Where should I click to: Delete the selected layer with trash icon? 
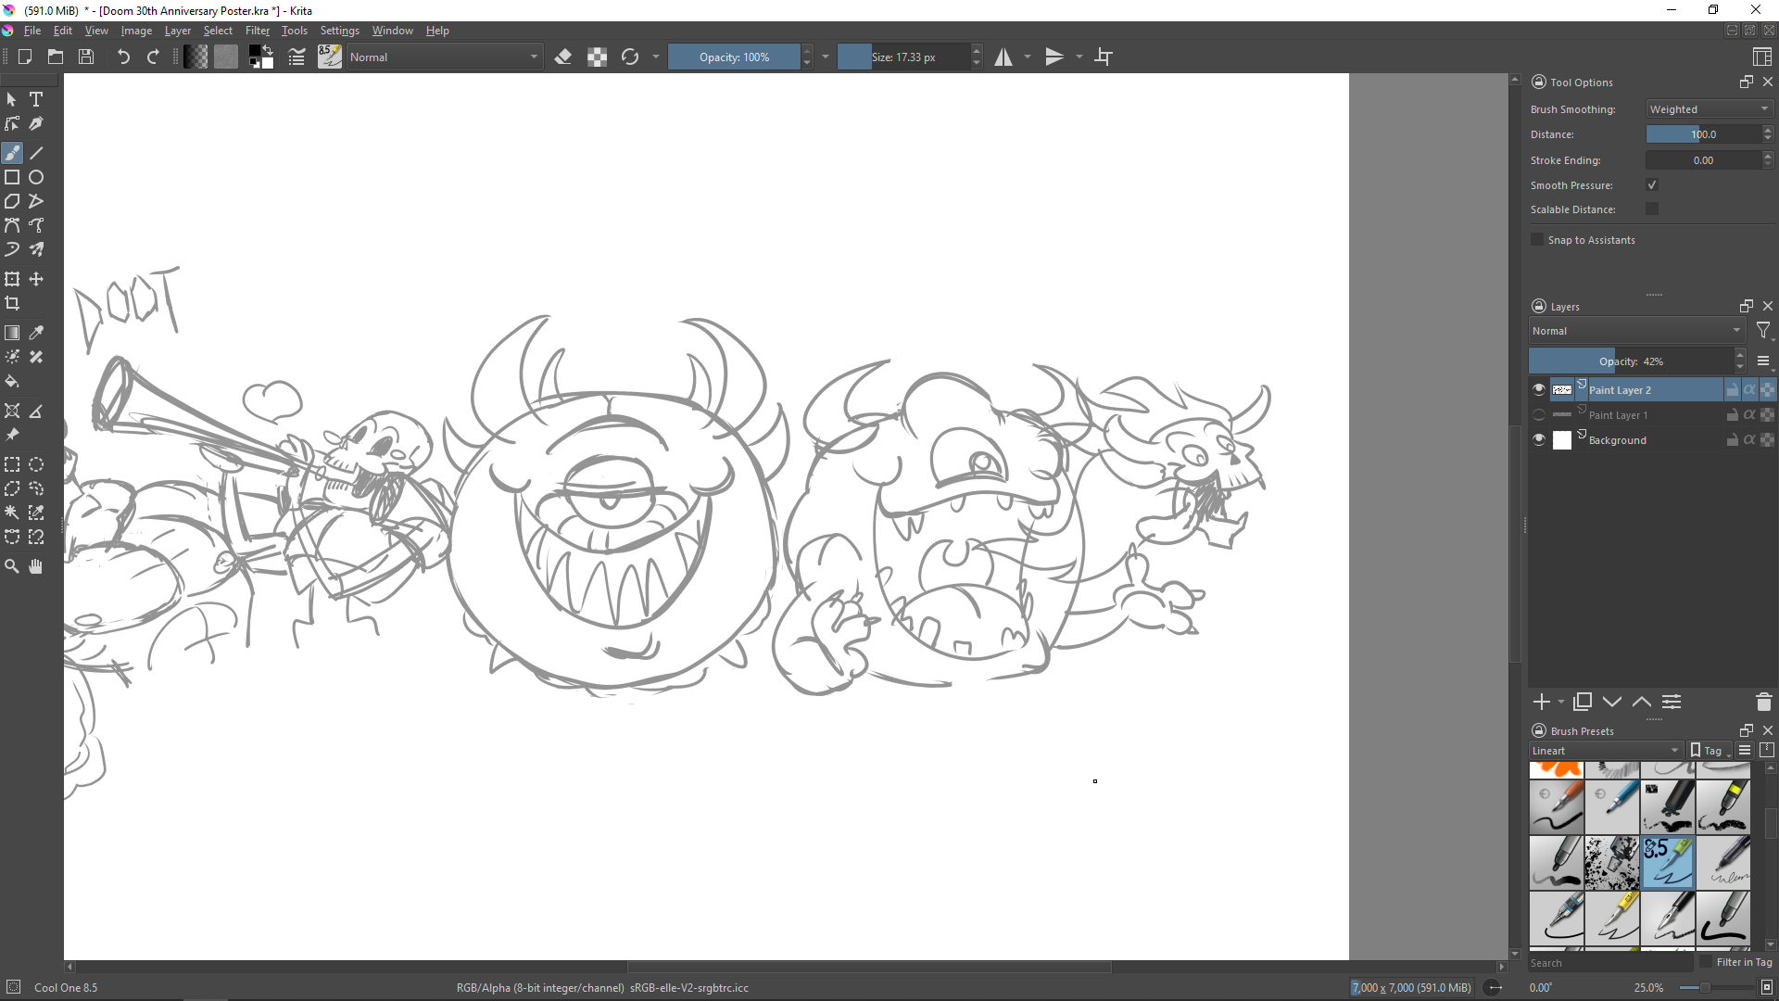point(1763,702)
